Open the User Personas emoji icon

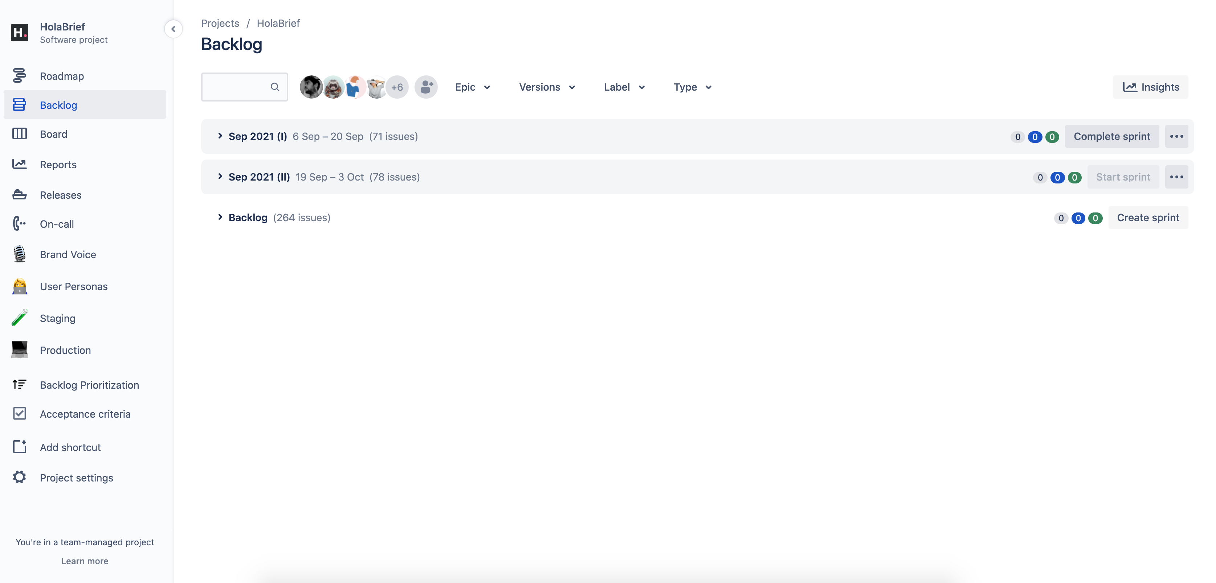click(19, 286)
